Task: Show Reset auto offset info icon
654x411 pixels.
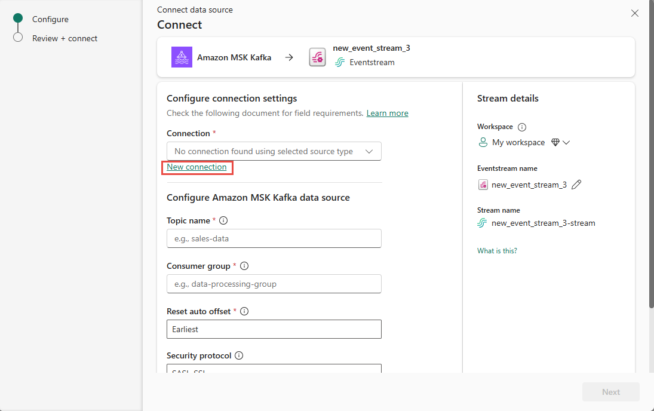Action: [244, 311]
